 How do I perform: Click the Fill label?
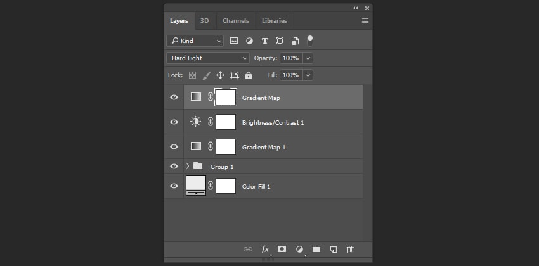pyautogui.click(x=273, y=75)
